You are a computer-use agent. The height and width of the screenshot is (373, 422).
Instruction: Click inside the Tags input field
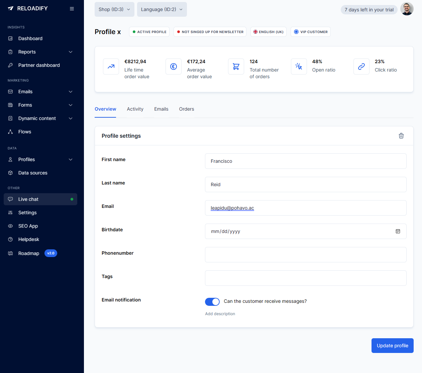305,278
